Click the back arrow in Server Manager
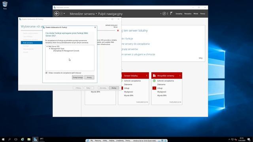The width and height of the screenshot is (253, 142). (57, 14)
